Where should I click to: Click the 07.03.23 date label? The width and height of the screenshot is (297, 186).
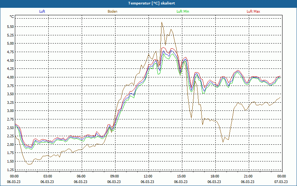click(x=281, y=182)
